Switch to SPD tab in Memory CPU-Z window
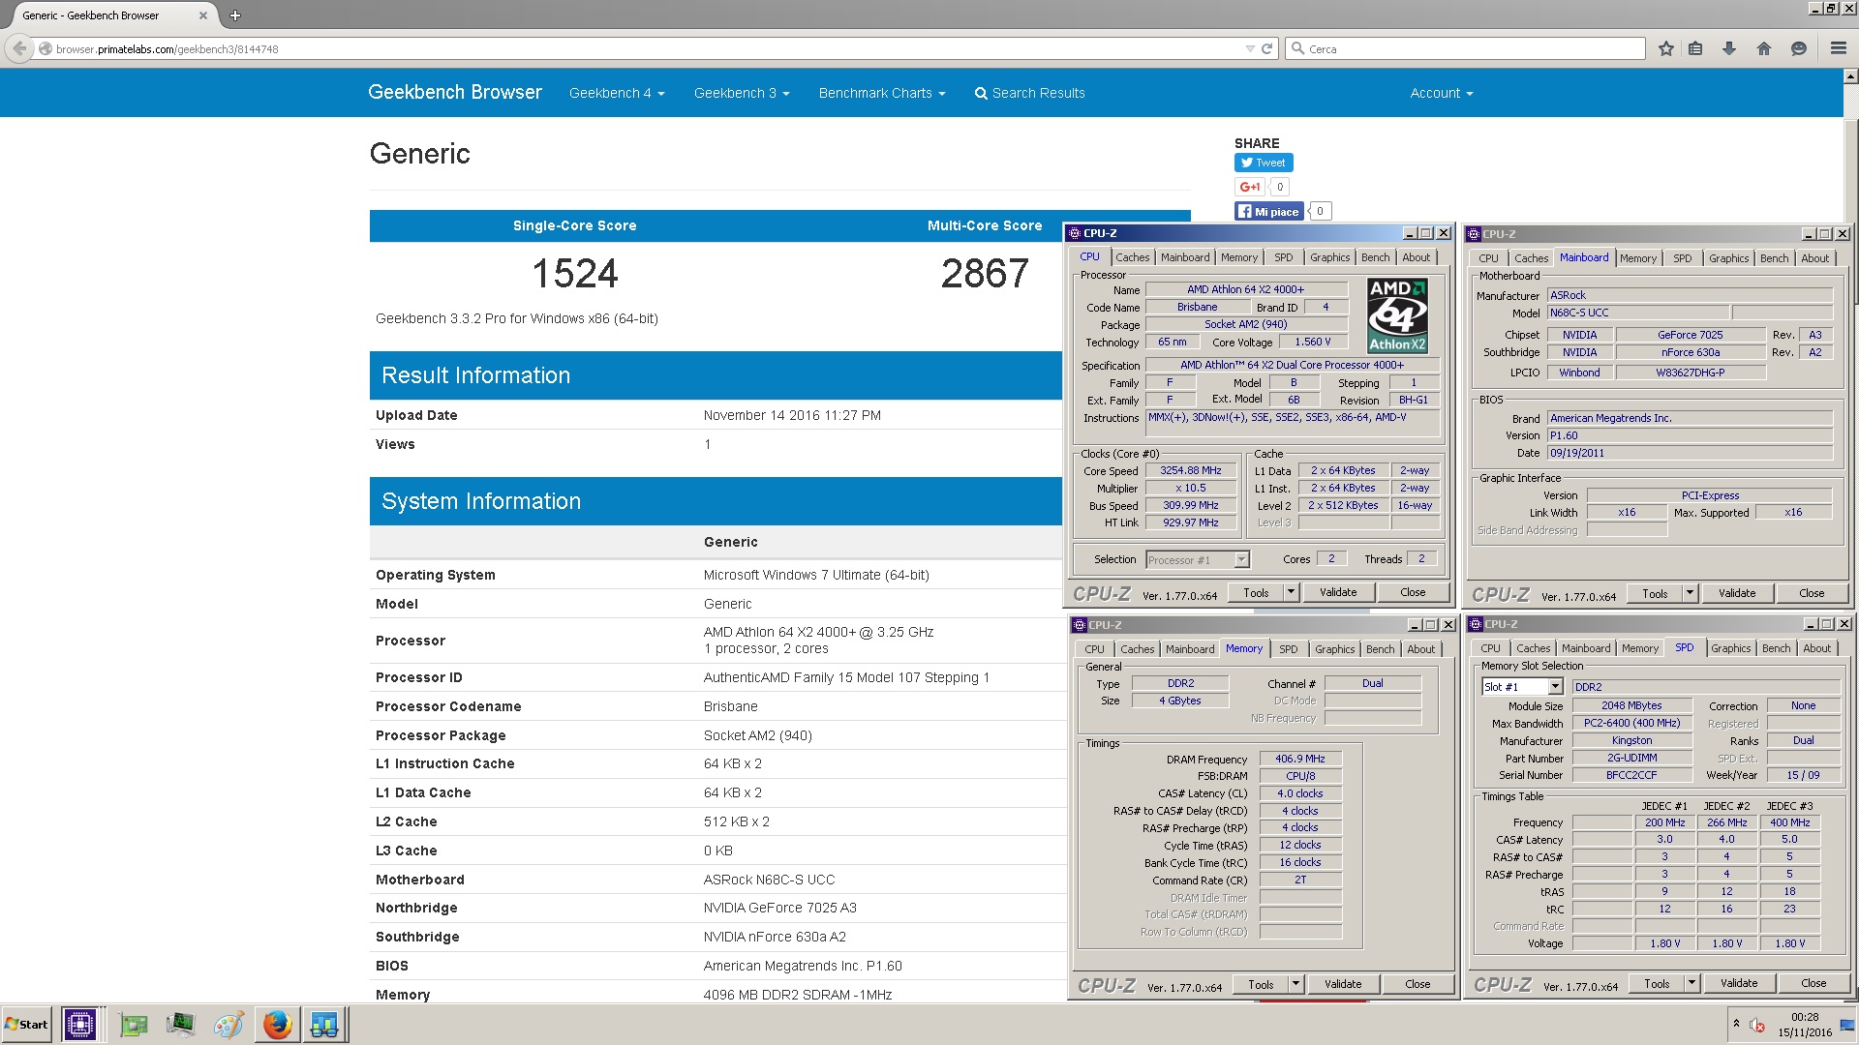This screenshot has width=1859, height=1045. click(x=1288, y=649)
